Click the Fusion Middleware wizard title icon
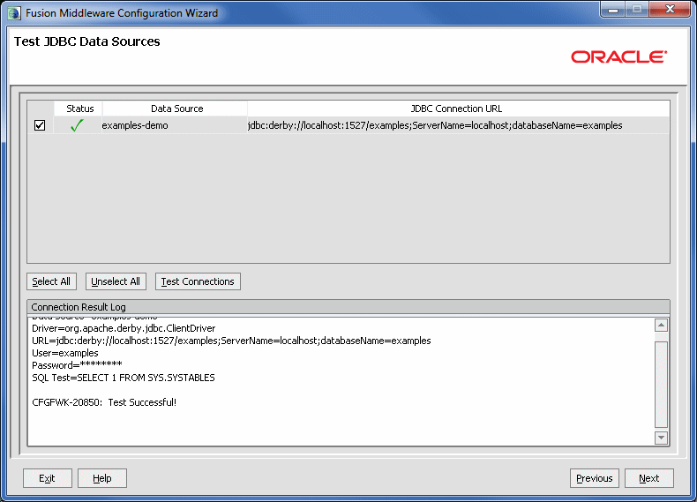This screenshot has height=502, width=697. tap(14, 13)
